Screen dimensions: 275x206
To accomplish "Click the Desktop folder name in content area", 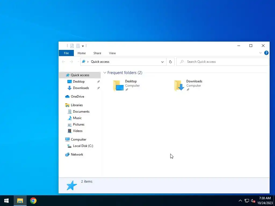I will point(131,81).
